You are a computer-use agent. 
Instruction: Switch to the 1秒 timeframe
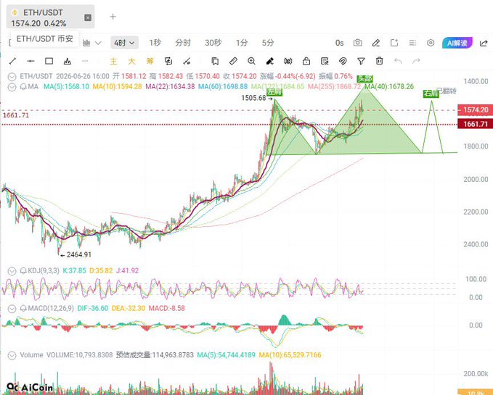coord(155,43)
